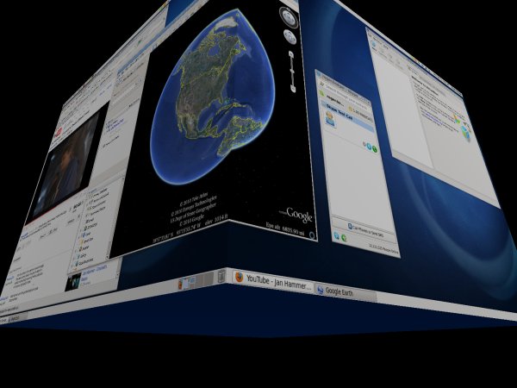
Task: Click the trash icon on the panel
Action: coord(221,276)
